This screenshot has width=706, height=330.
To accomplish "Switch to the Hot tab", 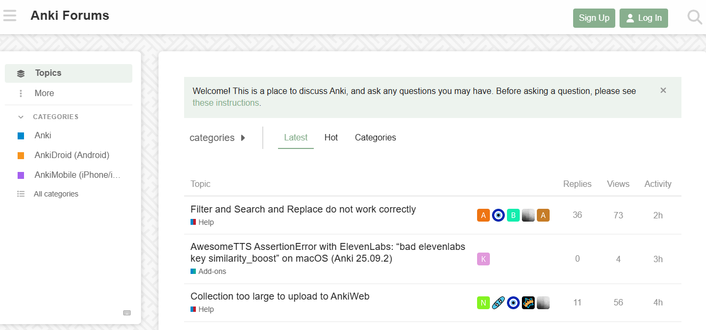I will (x=331, y=138).
